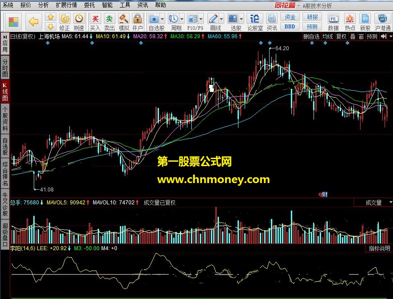Toggle the 复权 adjustment button

[341, 36]
